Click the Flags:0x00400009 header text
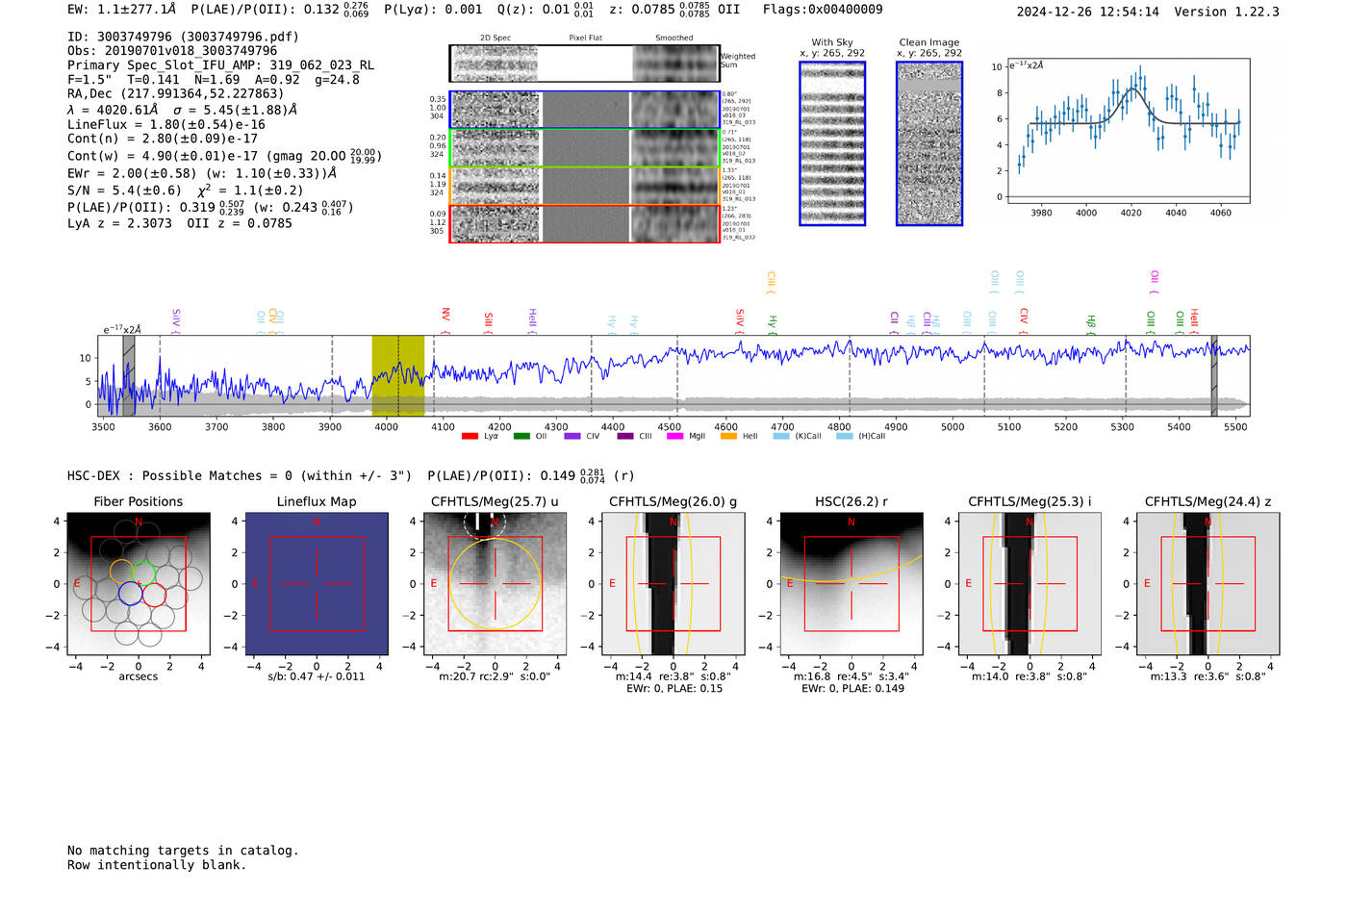The image size is (1347, 917). [x=823, y=10]
